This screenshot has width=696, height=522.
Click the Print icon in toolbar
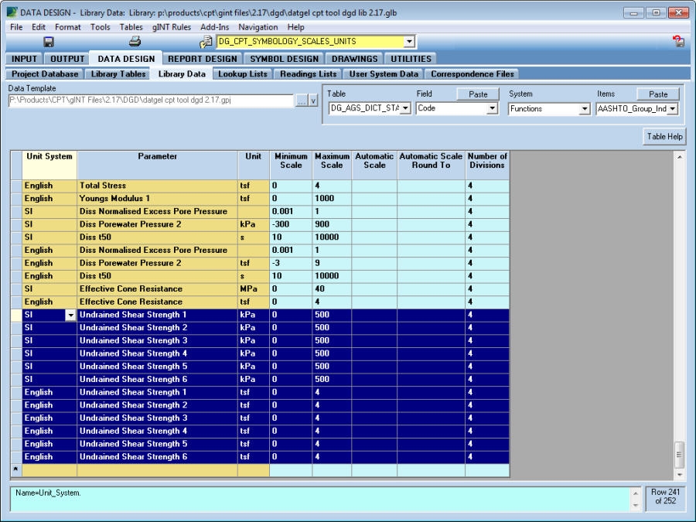pyautogui.click(x=135, y=42)
